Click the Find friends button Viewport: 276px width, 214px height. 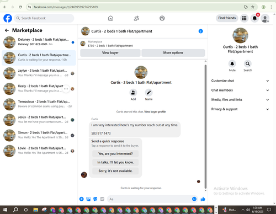[227, 18]
